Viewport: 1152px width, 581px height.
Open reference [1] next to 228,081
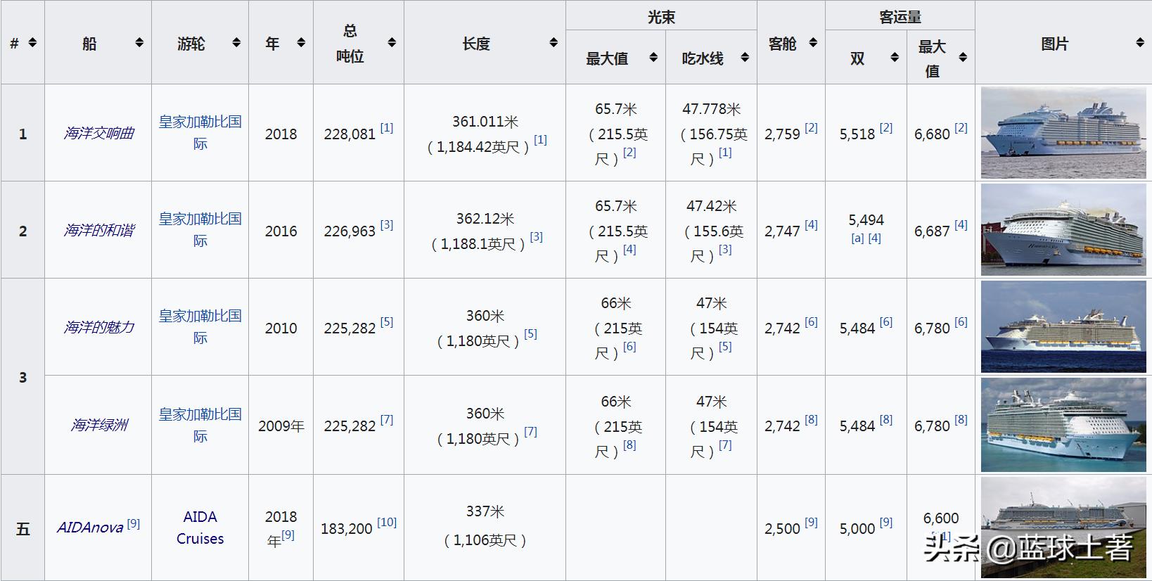pyautogui.click(x=385, y=127)
